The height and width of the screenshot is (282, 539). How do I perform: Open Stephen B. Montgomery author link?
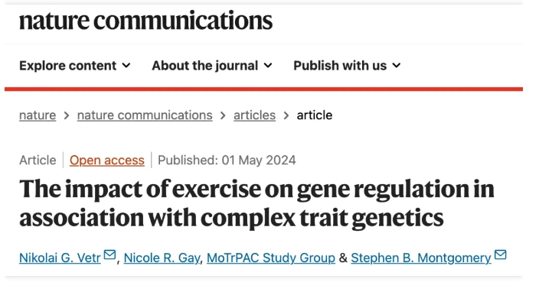(x=421, y=258)
